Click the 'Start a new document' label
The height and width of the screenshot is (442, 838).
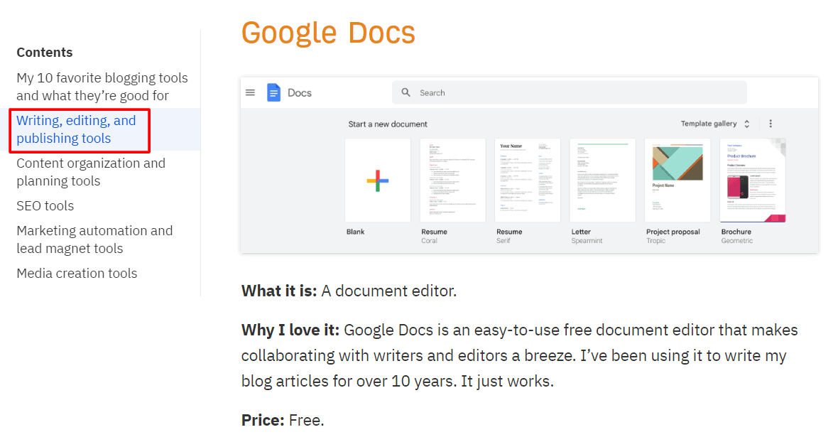coord(388,124)
